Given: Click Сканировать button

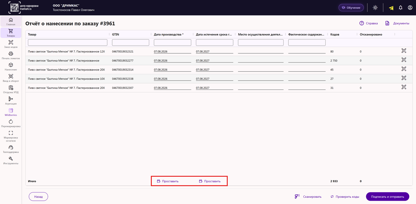Looking at the screenshot, I should 308,197.
